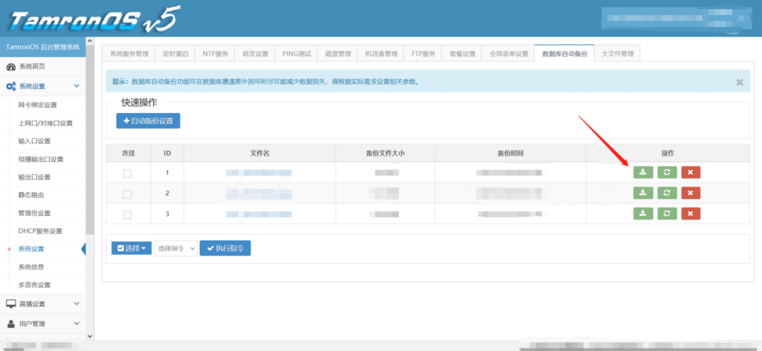Image resolution: width=762 pixels, height=351 pixels.
Task: Click the sidebar scroll-down arrow
Action: point(90,336)
